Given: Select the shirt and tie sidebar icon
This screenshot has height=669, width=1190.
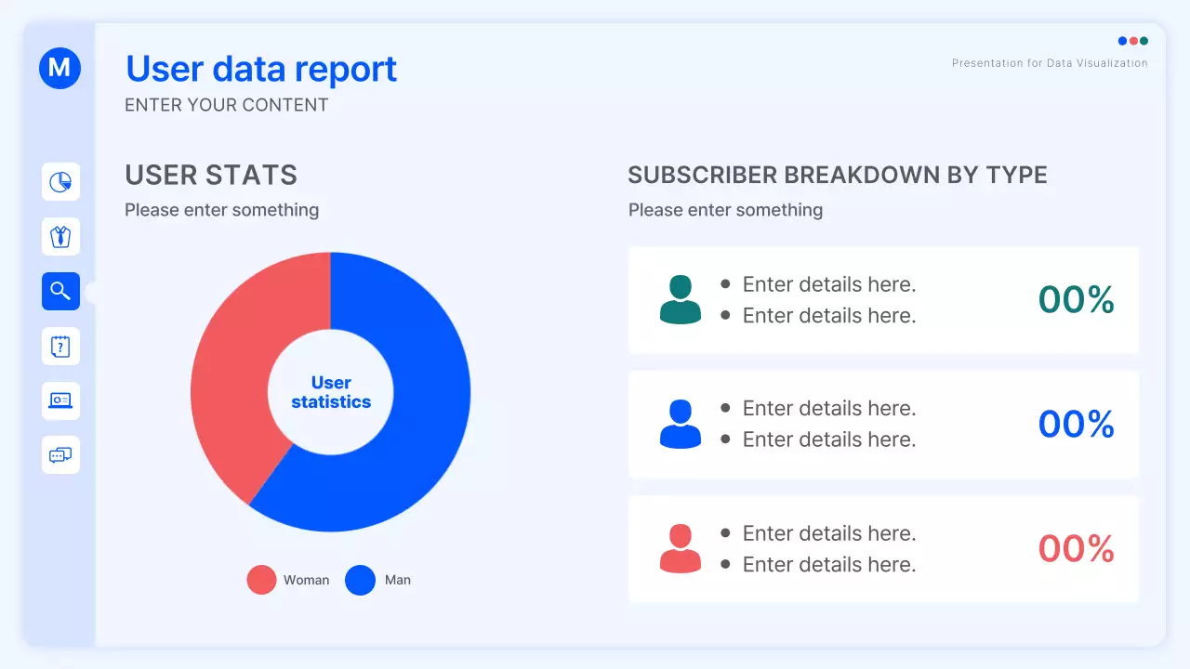Looking at the screenshot, I should tap(60, 236).
